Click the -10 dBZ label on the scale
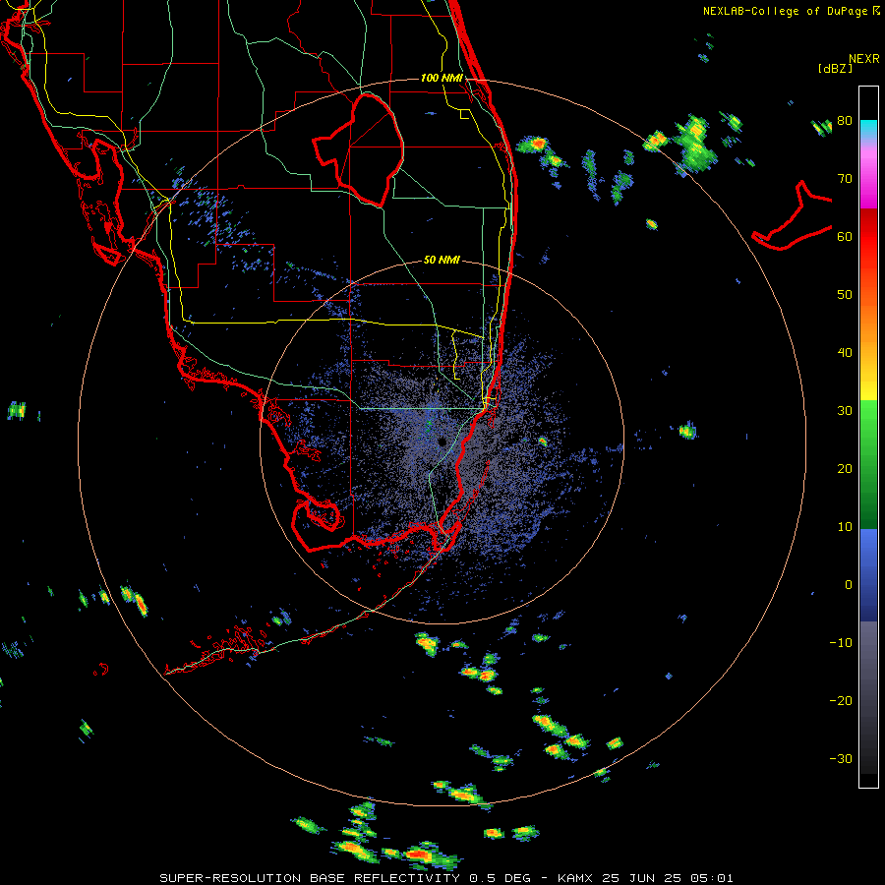This screenshot has height=885, width=885. coord(841,643)
